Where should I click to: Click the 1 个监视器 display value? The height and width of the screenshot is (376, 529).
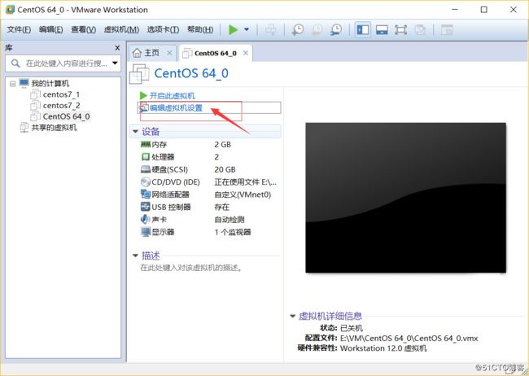click(x=233, y=232)
